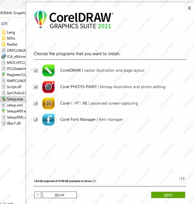Select the 'Lang' folder name
194x204 pixels.
[x=11, y=32]
